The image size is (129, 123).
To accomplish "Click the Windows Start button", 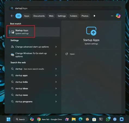I will [8, 119].
